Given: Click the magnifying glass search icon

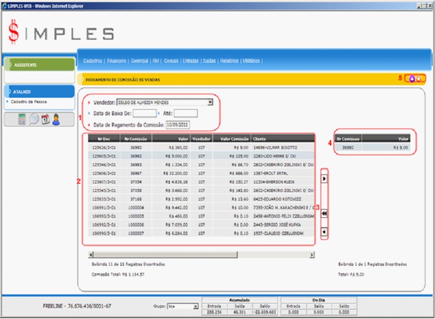Looking at the screenshot, I should 34,119.
